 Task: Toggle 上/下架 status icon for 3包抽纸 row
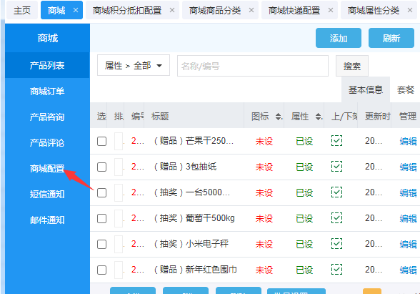(336, 167)
